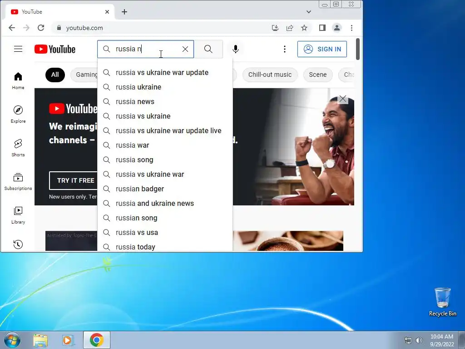The width and height of the screenshot is (465, 349).
Task: Select suggestion 'russia ukraine'
Action: pyautogui.click(x=165, y=87)
